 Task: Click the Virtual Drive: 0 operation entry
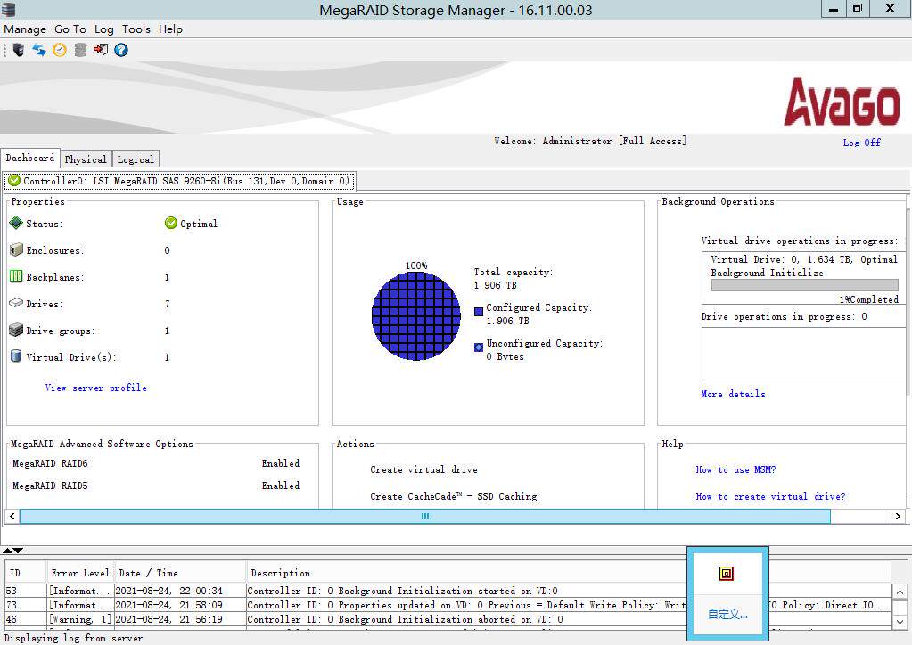(x=804, y=260)
